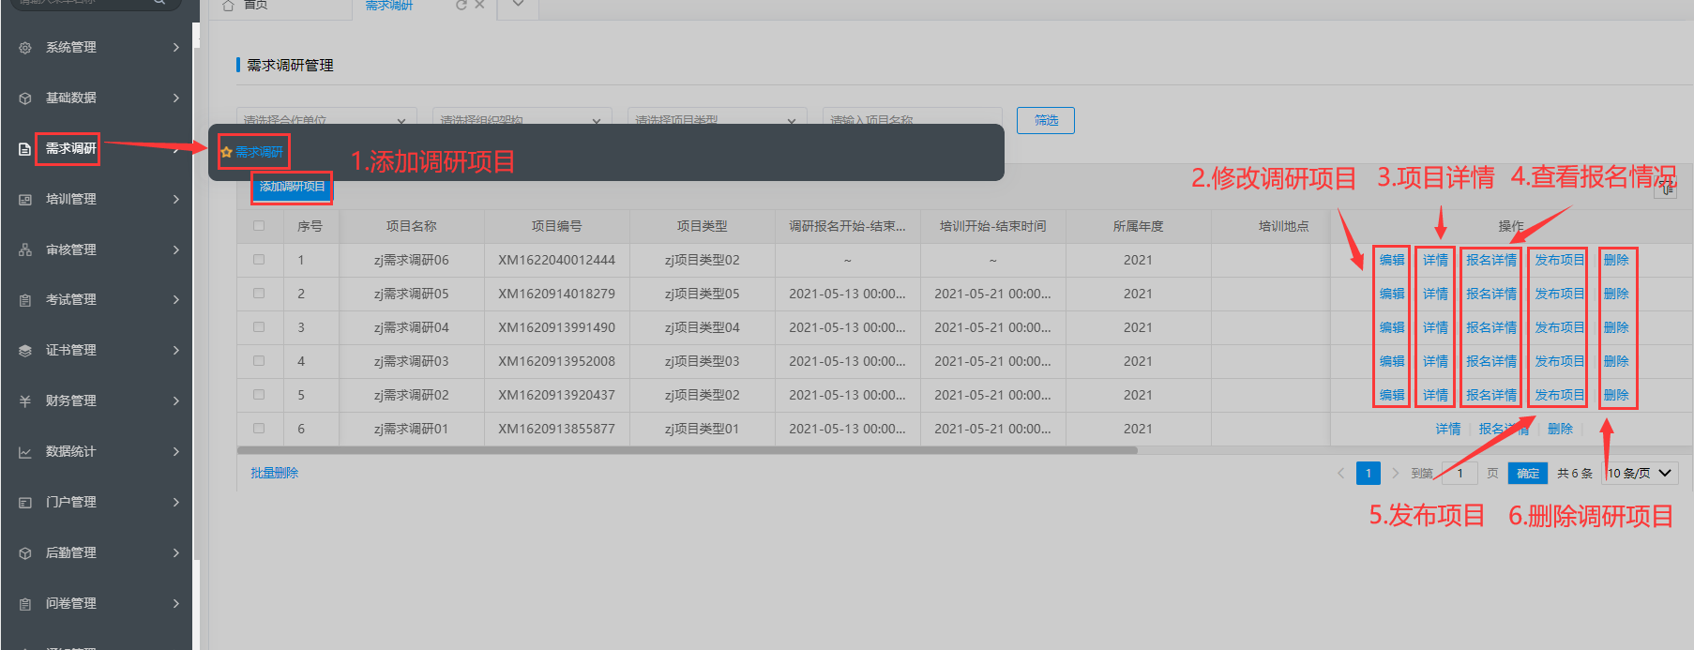1694x650 pixels.
Task: Click the 添加调研项目 button
Action: click(x=292, y=187)
